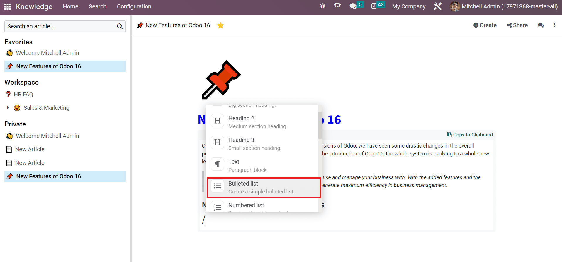Click the Favorites section header
This screenshot has height=262, width=562.
[18, 42]
